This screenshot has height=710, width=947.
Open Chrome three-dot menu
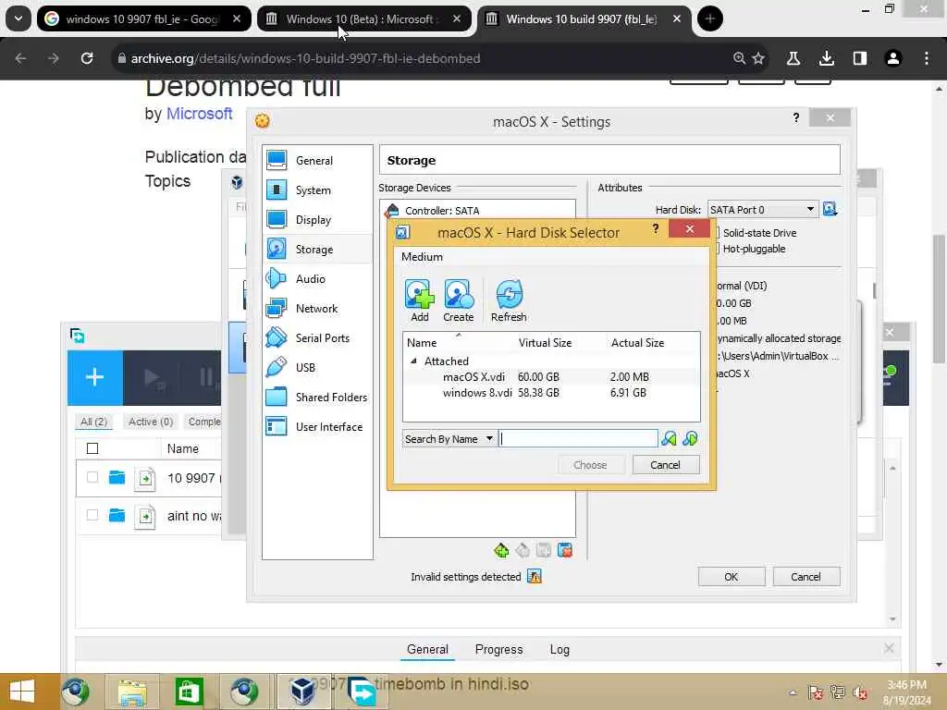click(927, 58)
